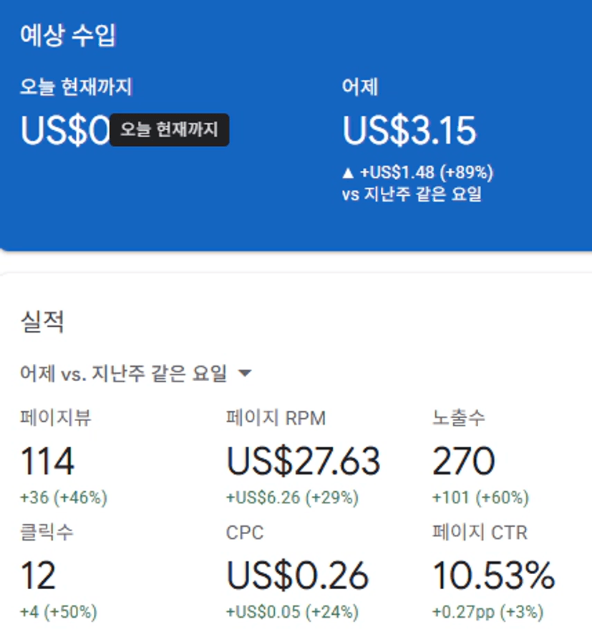
Task: Click the US$0 earnings value for today
Action: pyautogui.click(x=64, y=131)
